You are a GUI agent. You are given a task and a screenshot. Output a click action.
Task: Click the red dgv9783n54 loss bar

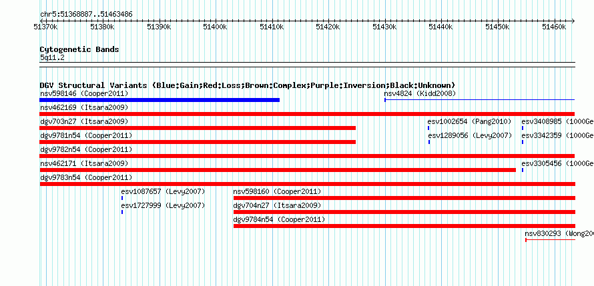click(x=307, y=184)
